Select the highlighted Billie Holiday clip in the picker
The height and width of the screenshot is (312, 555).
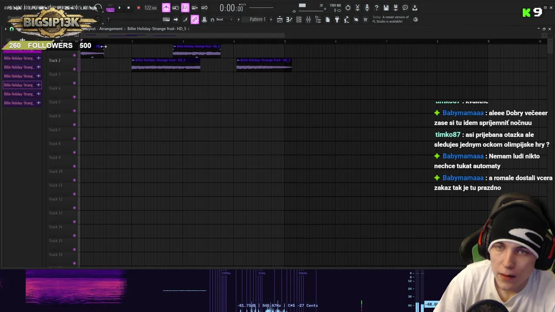point(22,85)
